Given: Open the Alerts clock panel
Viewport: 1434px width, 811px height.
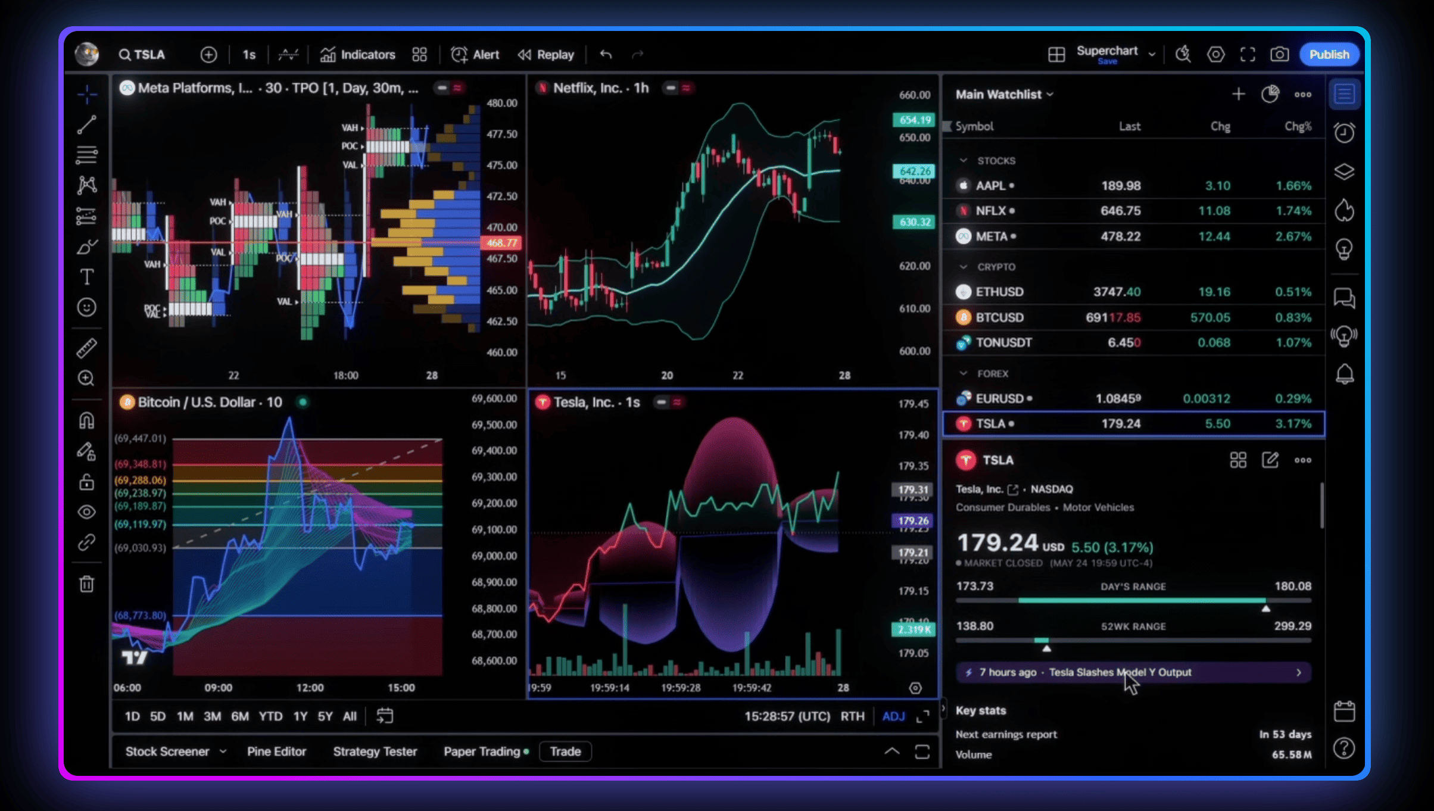Looking at the screenshot, I should (1345, 133).
